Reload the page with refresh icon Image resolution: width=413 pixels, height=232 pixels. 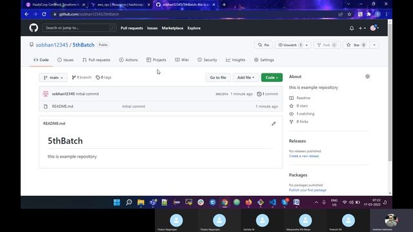(44, 14)
